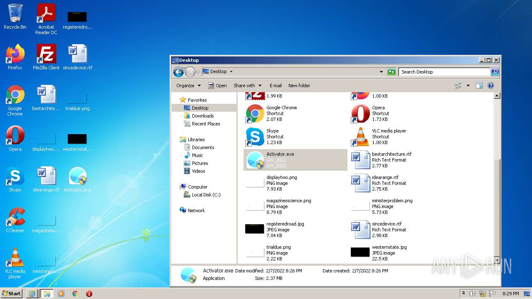Select registeredroad image on the desktop
Image resolution: width=532 pixels, height=299 pixels.
[x=78, y=20]
